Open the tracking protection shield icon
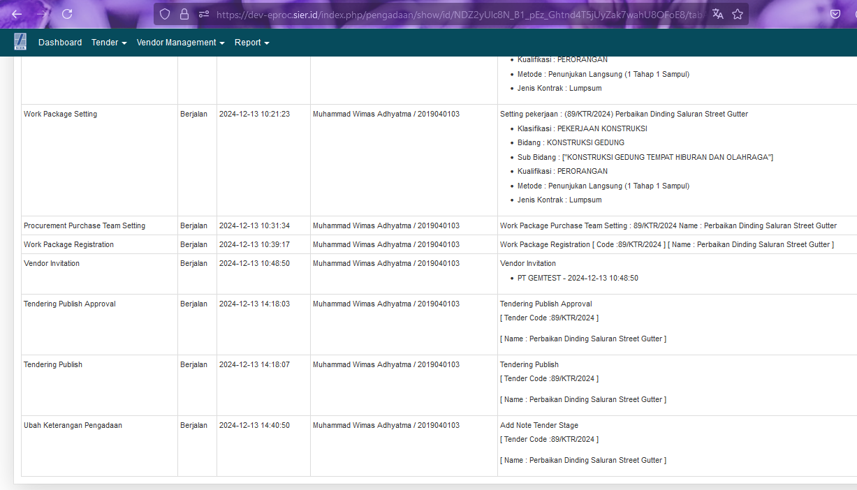This screenshot has width=857, height=490. click(165, 14)
